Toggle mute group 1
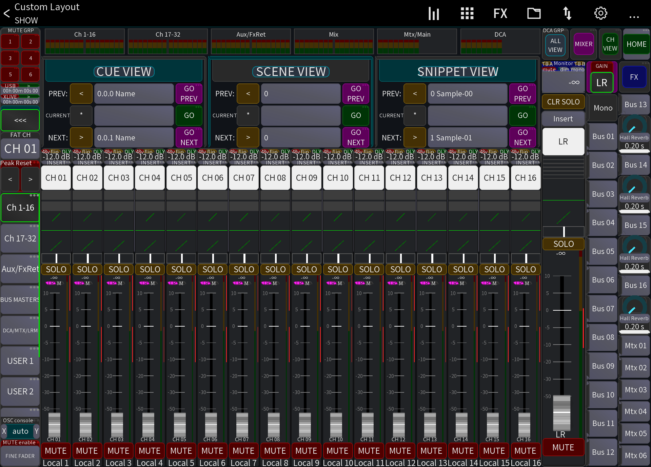Image resolution: width=651 pixels, height=467 pixels. pyautogui.click(x=10, y=42)
